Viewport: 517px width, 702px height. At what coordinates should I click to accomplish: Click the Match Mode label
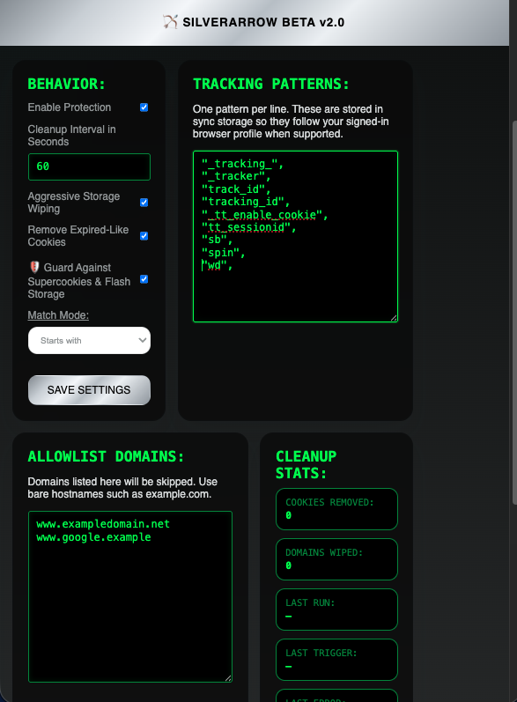click(58, 315)
